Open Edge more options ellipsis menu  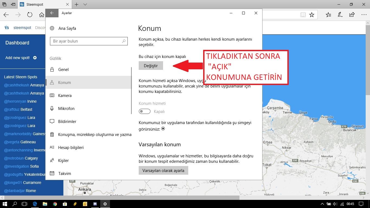[364, 15]
